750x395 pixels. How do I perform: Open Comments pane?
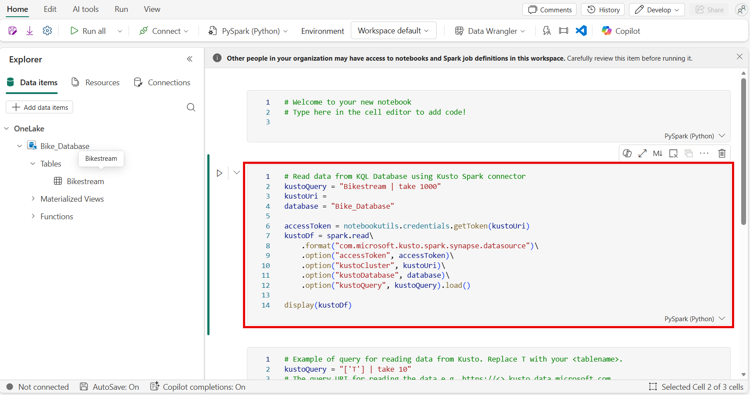coord(550,10)
